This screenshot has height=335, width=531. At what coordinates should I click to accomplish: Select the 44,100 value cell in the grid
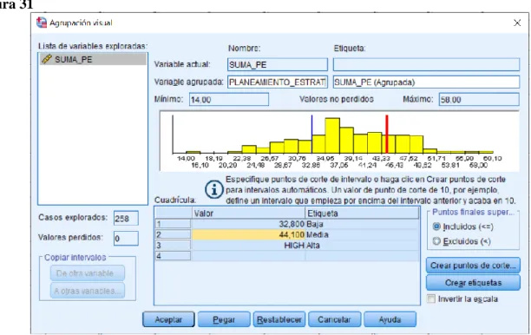pos(248,234)
